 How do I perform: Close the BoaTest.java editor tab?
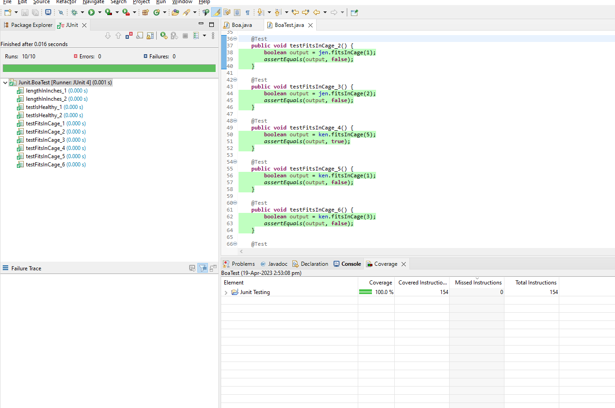coord(310,26)
